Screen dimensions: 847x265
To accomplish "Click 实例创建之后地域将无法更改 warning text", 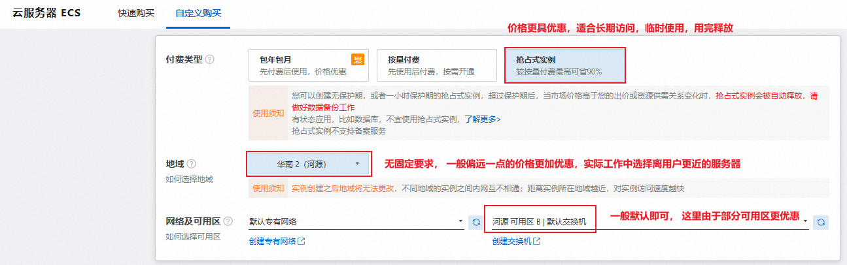I will [343, 188].
